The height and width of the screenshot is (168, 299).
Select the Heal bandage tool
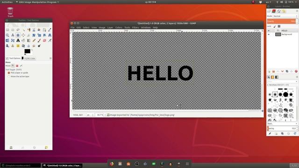click(x=18, y=46)
